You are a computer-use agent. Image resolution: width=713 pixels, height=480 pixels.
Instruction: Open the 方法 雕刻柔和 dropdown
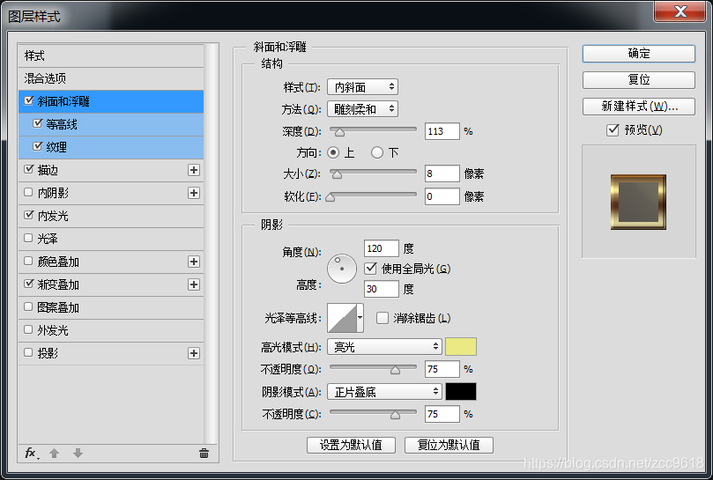[363, 109]
